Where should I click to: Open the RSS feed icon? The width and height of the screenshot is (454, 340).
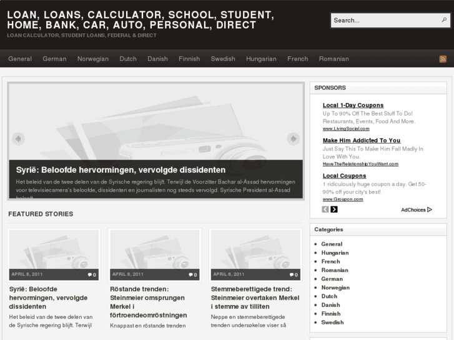[443, 59]
